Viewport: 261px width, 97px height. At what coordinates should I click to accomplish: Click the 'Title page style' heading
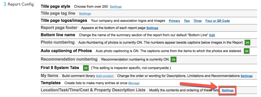pyautogui.click(x=55, y=6)
